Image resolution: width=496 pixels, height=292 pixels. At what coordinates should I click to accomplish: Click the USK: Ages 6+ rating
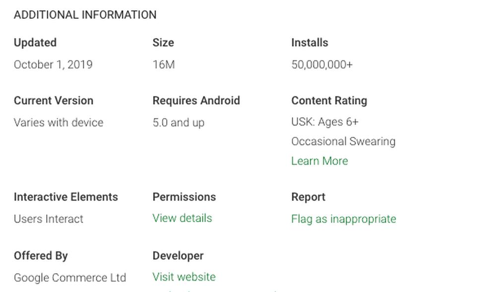[325, 122]
